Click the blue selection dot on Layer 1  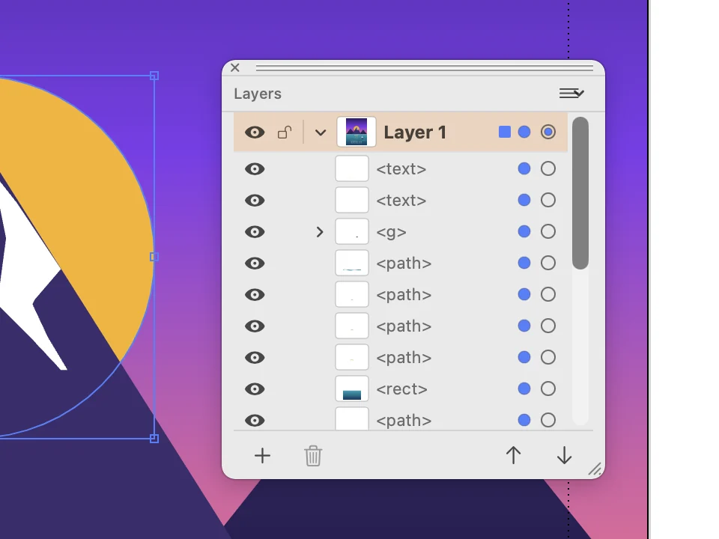(x=524, y=132)
